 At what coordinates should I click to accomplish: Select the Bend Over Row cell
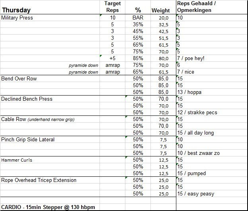point(19,79)
